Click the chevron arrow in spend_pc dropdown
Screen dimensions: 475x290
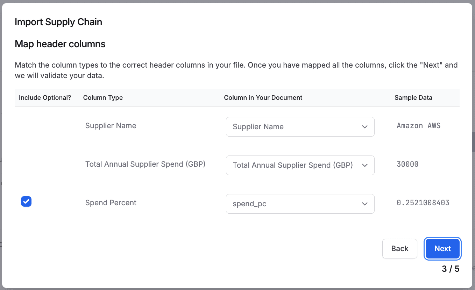[365, 204]
